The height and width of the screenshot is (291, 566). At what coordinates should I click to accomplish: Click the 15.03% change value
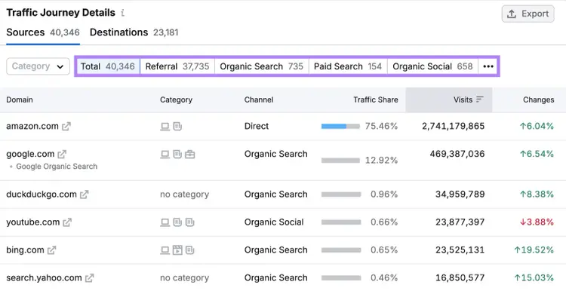click(534, 277)
